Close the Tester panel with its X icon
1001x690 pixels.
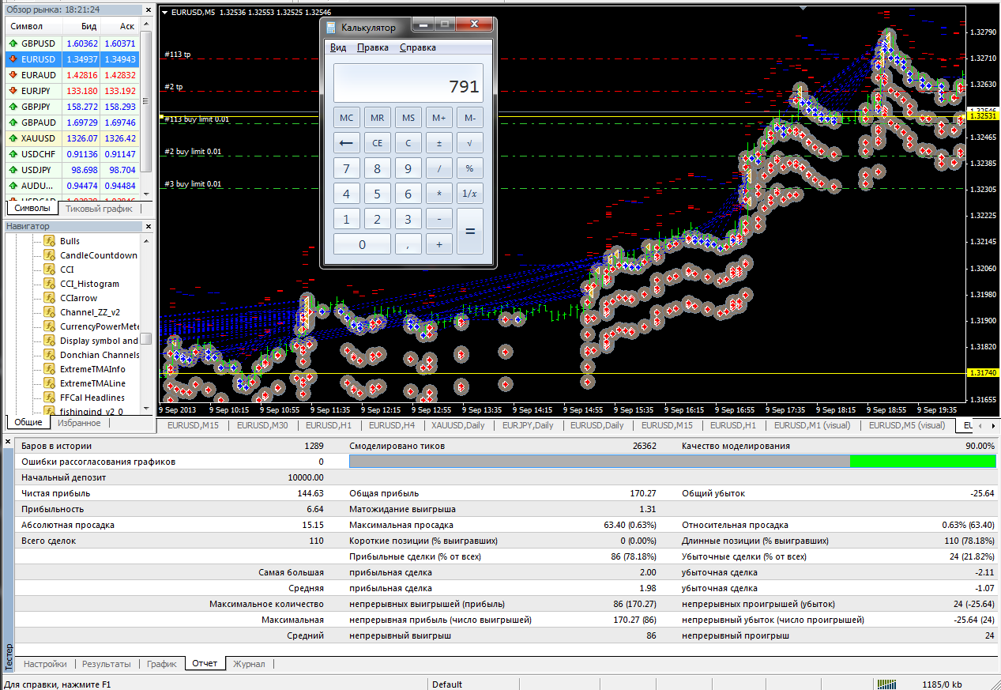click(x=9, y=440)
